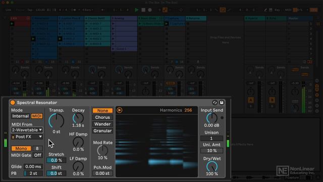
Task: Click the Record button in transport
Action: click(x=150, y=10)
